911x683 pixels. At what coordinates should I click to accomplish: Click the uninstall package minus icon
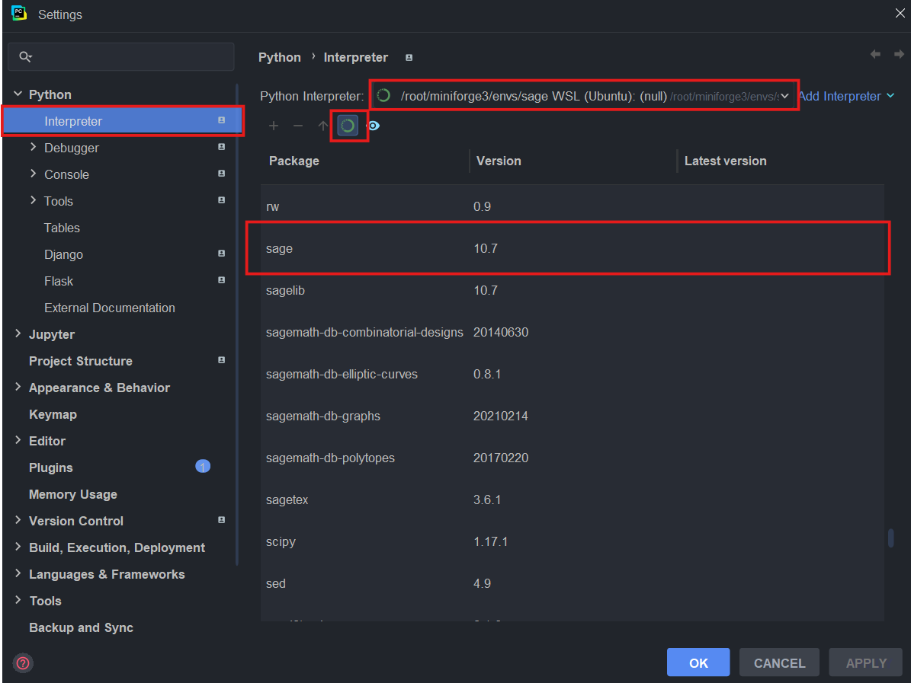[298, 126]
